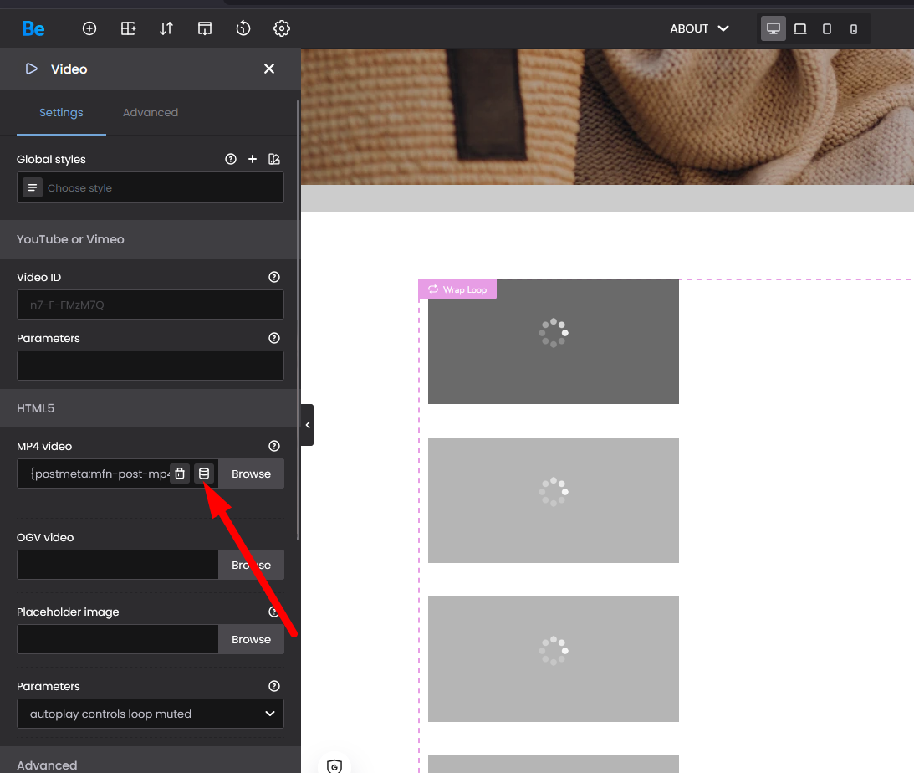
Task: Collapse the sidebar with the arrow handle
Action: pos(308,425)
